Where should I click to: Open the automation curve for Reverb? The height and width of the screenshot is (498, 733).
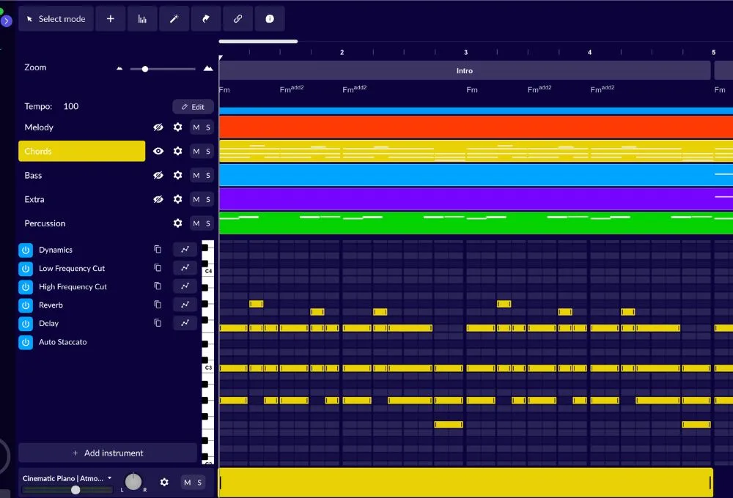(185, 305)
